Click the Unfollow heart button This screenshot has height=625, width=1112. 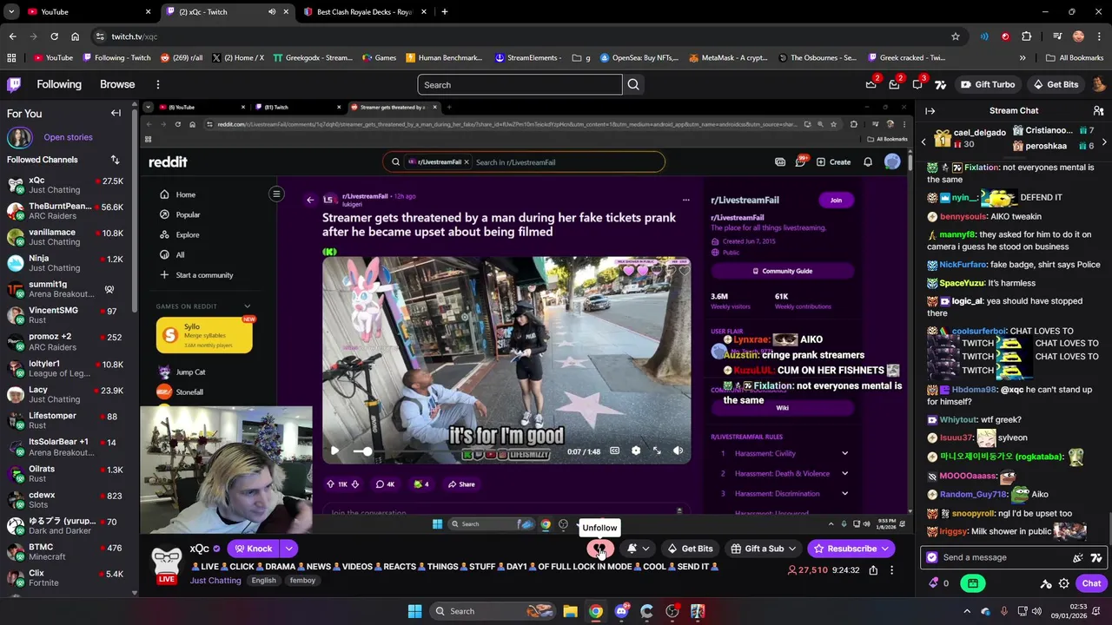click(x=599, y=549)
